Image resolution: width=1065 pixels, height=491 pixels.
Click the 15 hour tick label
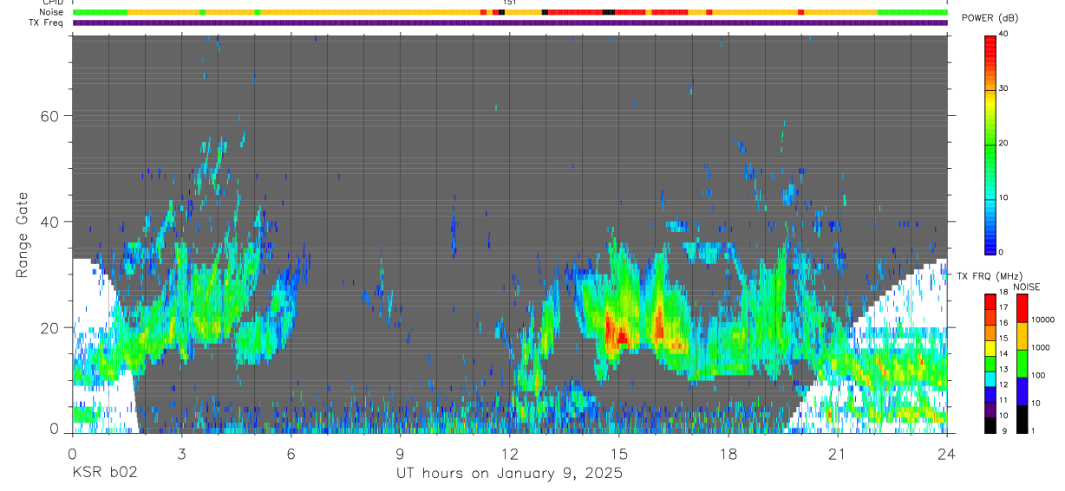coord(618,453)
